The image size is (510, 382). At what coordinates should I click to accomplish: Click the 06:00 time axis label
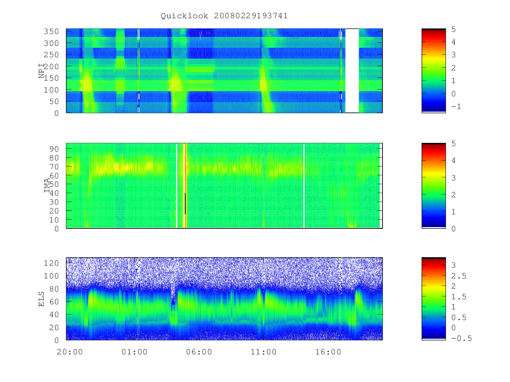(x=199, y=352)
